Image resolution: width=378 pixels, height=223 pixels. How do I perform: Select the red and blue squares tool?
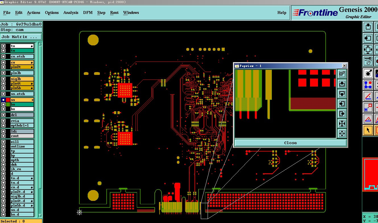tap(368, 108)
